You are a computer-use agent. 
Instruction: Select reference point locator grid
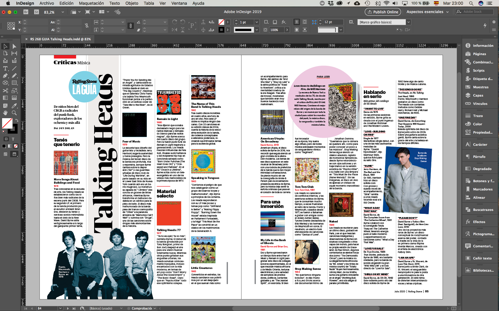pyautogui.click(x=11, y=26)
